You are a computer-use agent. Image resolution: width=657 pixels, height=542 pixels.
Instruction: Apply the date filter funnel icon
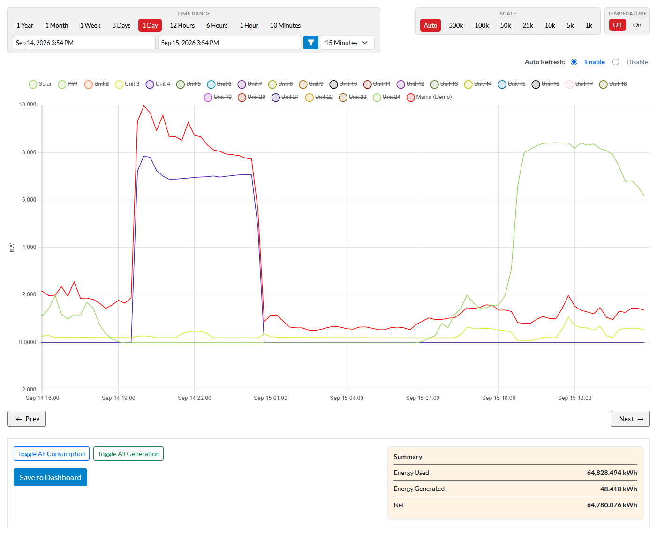coord(311,43)
